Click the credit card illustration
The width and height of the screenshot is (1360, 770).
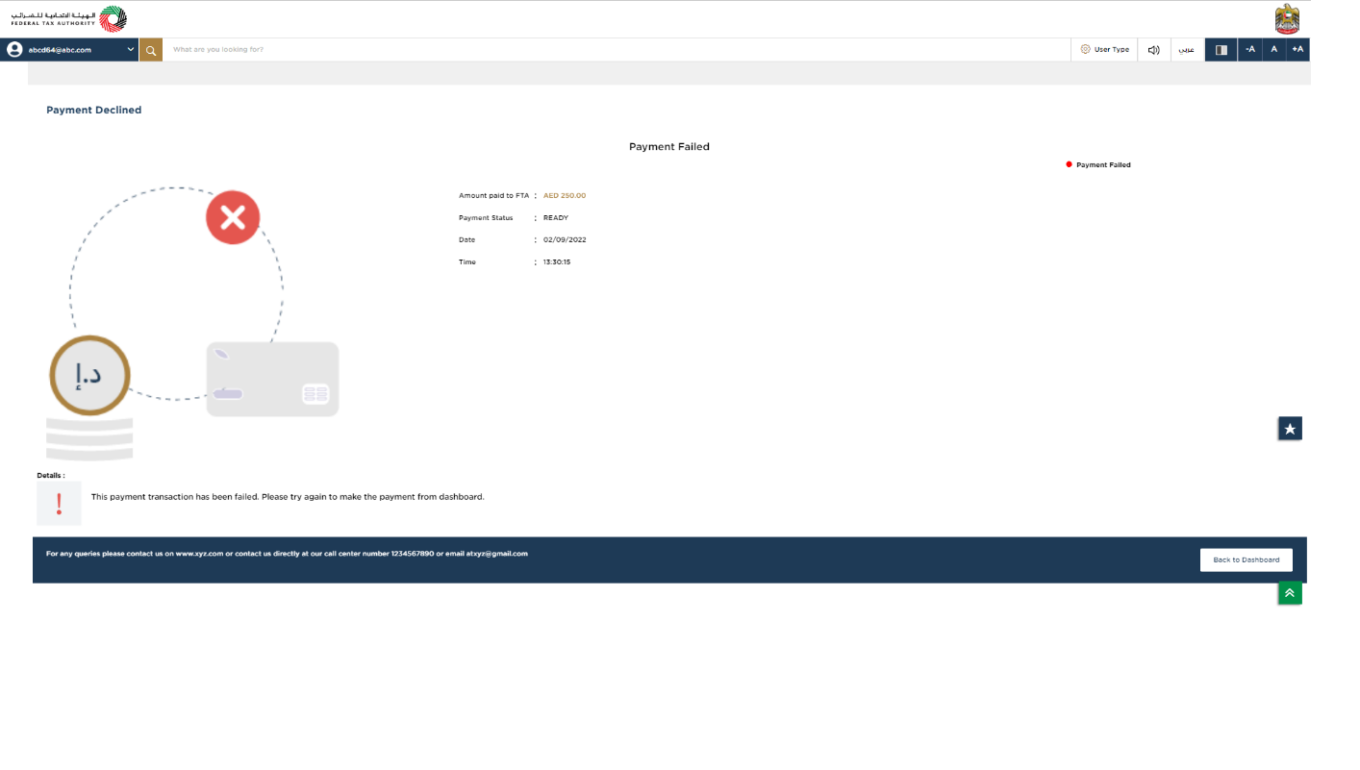coord(272,379)
